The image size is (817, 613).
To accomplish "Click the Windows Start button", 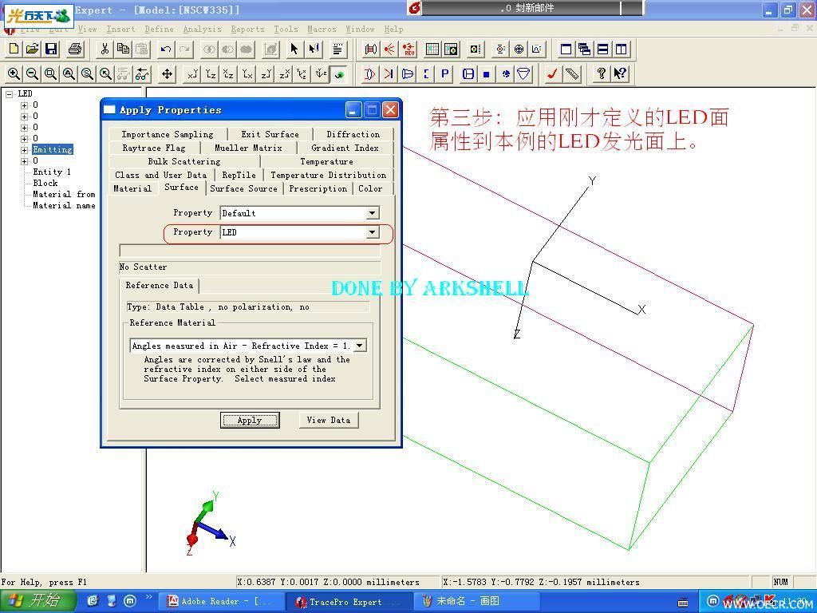I will click(37, 601).
